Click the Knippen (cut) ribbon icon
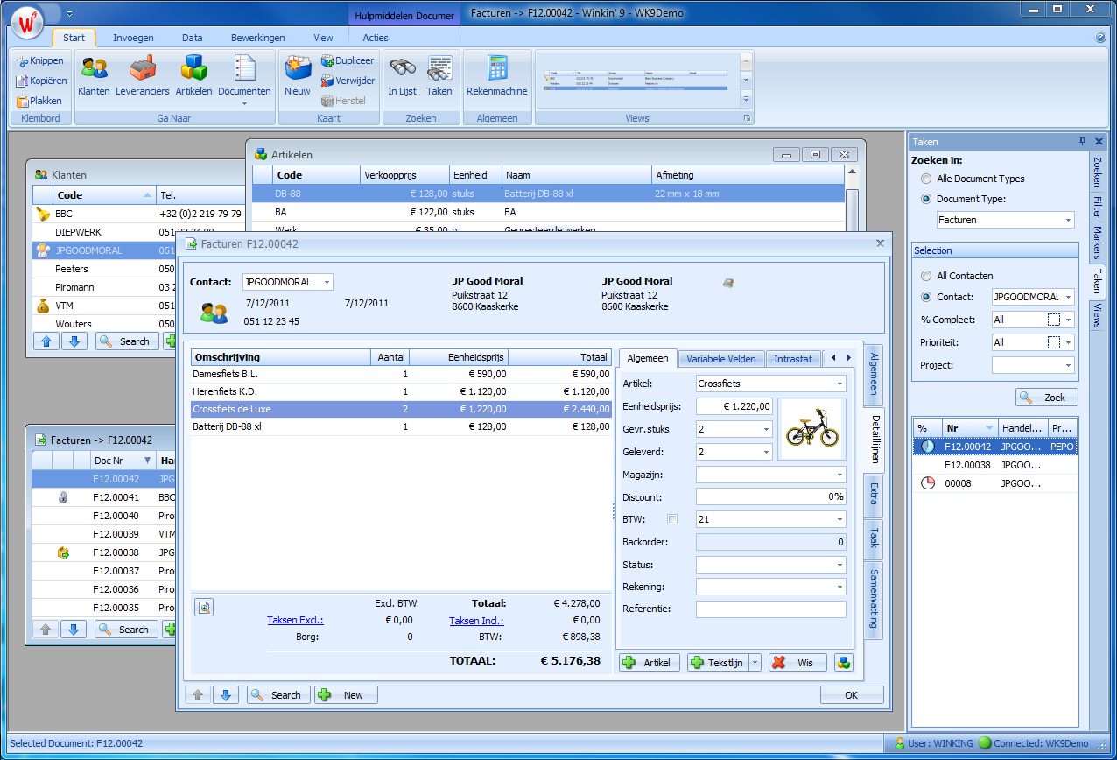 pyautogui.click(x=39, y=61)
